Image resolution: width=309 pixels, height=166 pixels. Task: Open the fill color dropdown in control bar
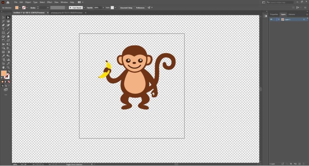[x=20, y=8]
